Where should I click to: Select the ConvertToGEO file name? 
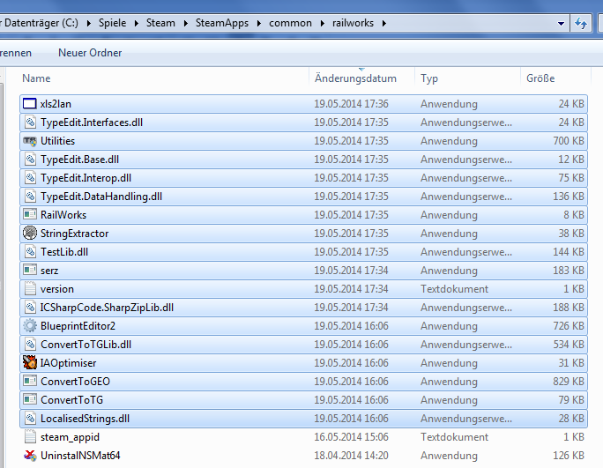[x=76, y=382]
